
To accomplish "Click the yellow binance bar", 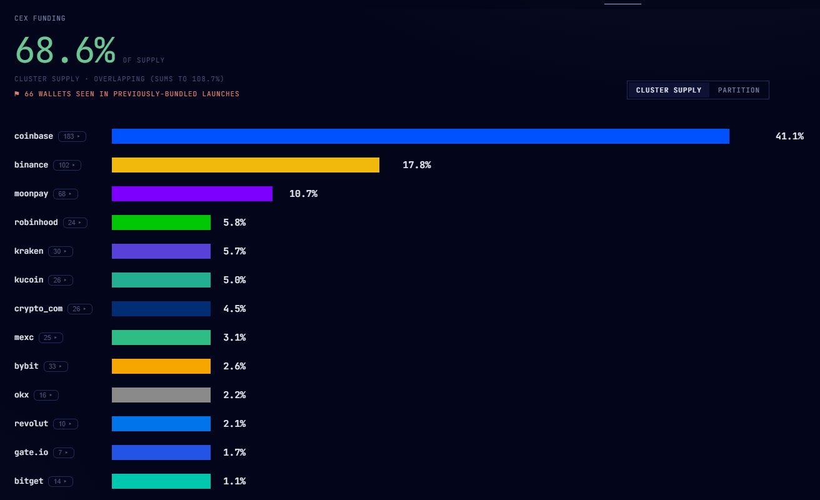I will tap(246, 165).
